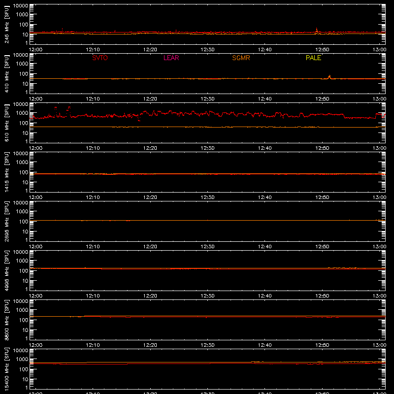Click the 12:00 time label below 245 MHz plot

[x=35, y=50]
